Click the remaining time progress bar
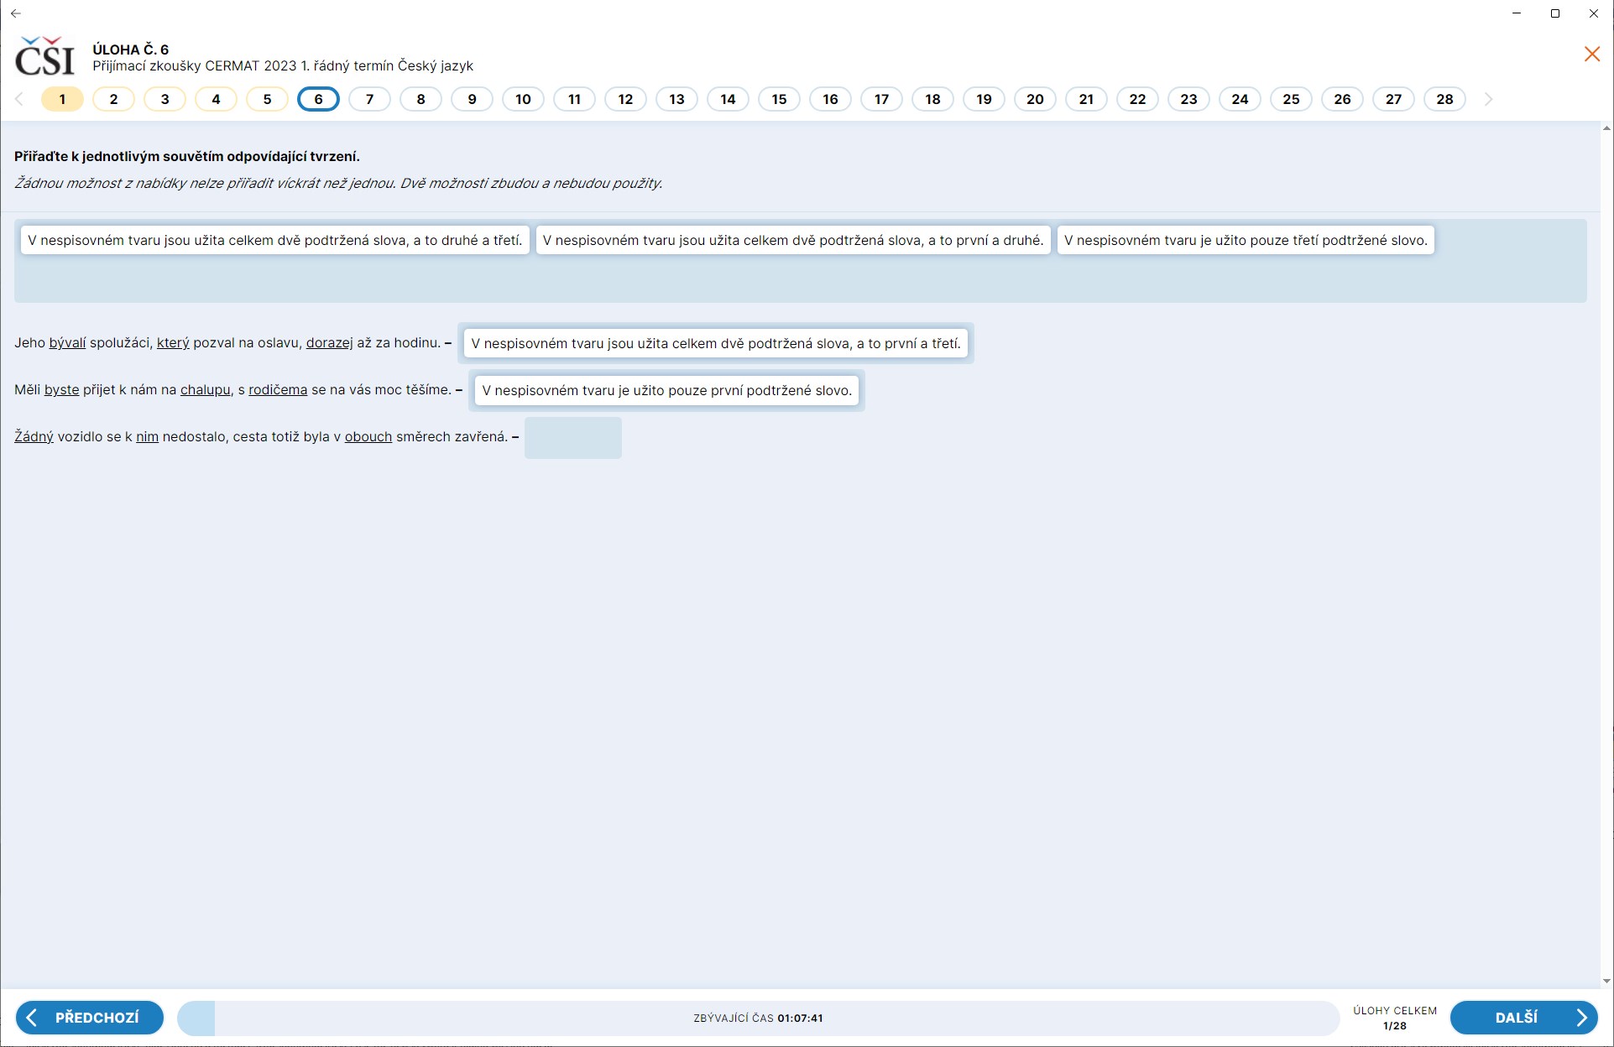Image resolution: width=1614 pixels, height=1047 pixels. [757, 1018]
